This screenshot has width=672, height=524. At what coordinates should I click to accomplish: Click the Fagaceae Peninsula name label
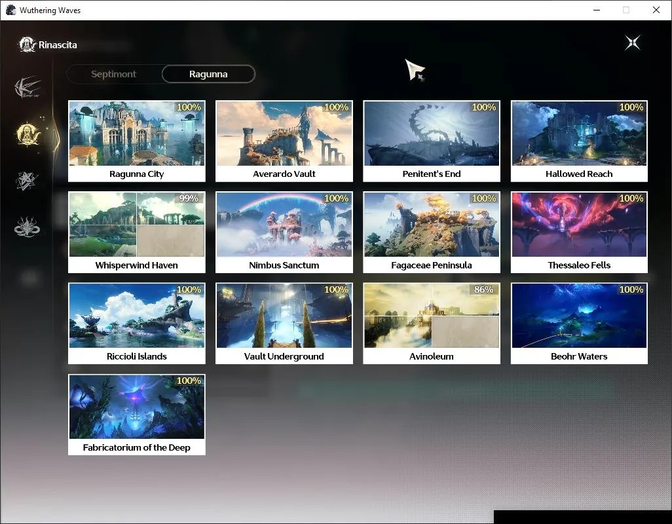coord(432,265)
